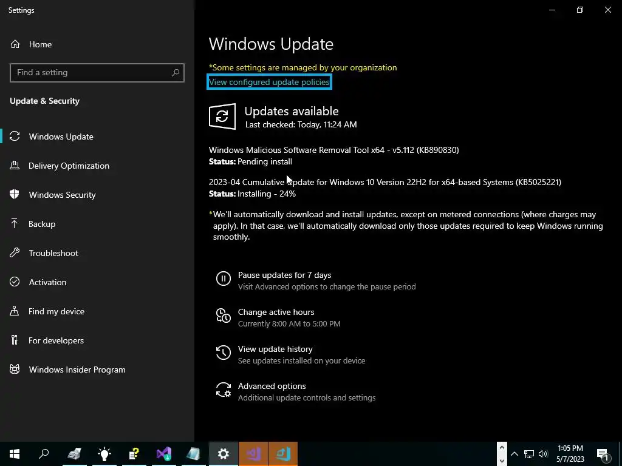Click the question mark document taskbar icon

tap(134, 454)
